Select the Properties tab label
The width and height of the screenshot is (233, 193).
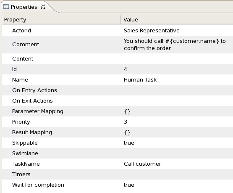[24, 7]
